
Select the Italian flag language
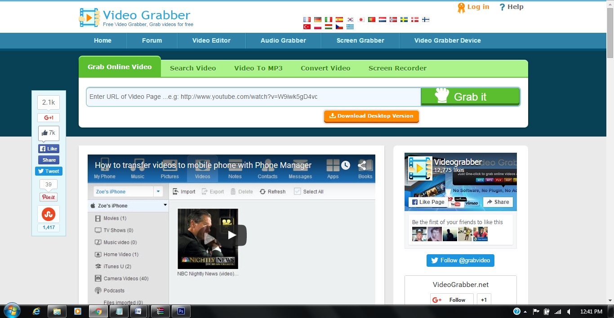pyautogui.click(x=329, y=20)
